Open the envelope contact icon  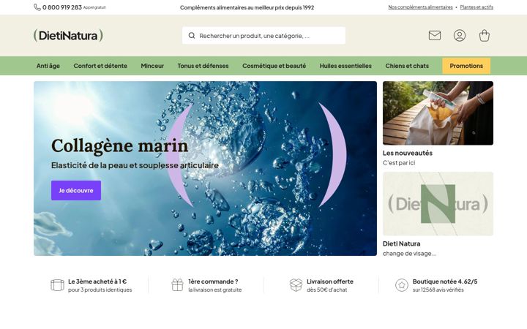(x=435, y=35)
